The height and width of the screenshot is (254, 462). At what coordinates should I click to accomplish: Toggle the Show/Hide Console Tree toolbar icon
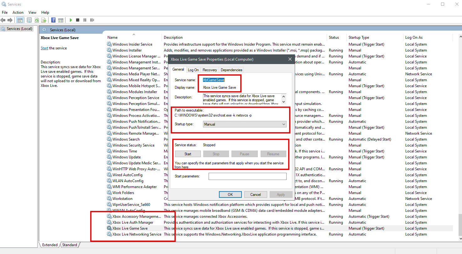(x=20, y=20)
